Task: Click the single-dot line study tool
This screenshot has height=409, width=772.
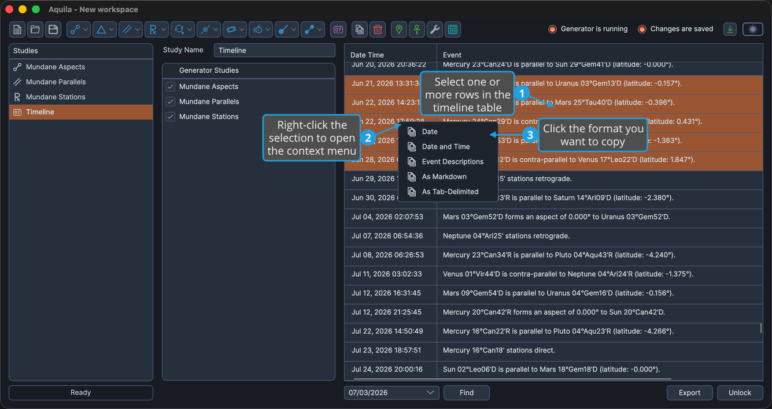Action: click(287, 29)
